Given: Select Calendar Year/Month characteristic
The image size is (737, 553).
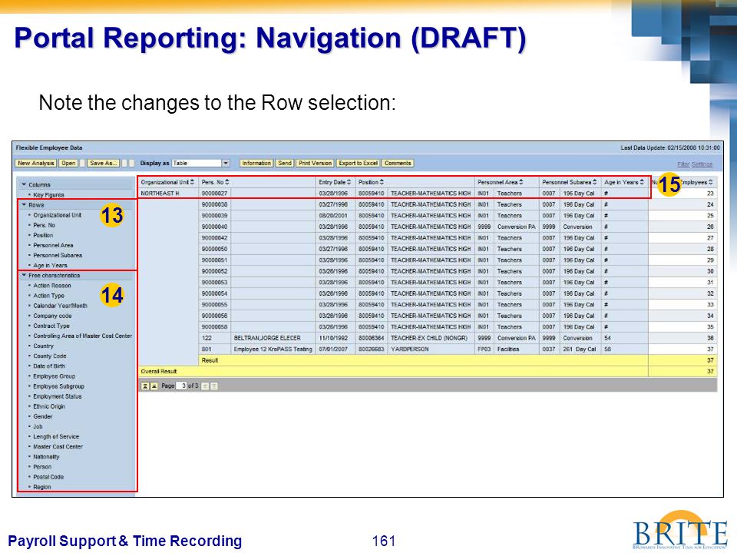Looking at the screenshot, I should (x=60, y=306).
